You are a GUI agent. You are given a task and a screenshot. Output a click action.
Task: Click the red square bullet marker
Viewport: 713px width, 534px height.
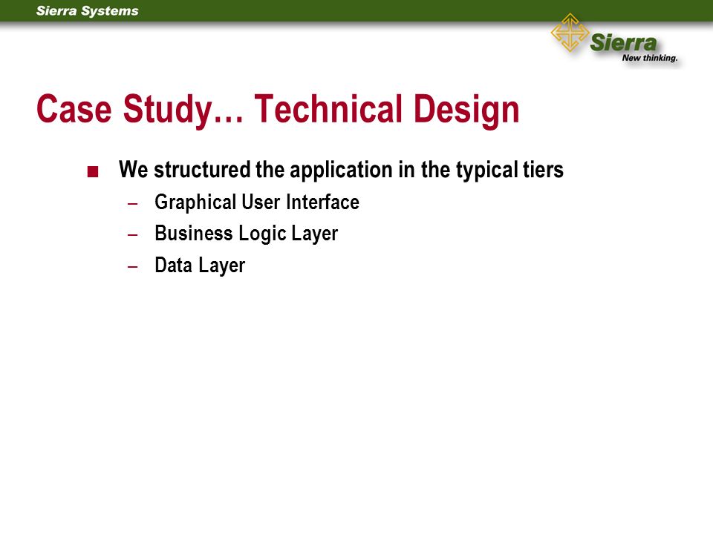pos(93,171)
